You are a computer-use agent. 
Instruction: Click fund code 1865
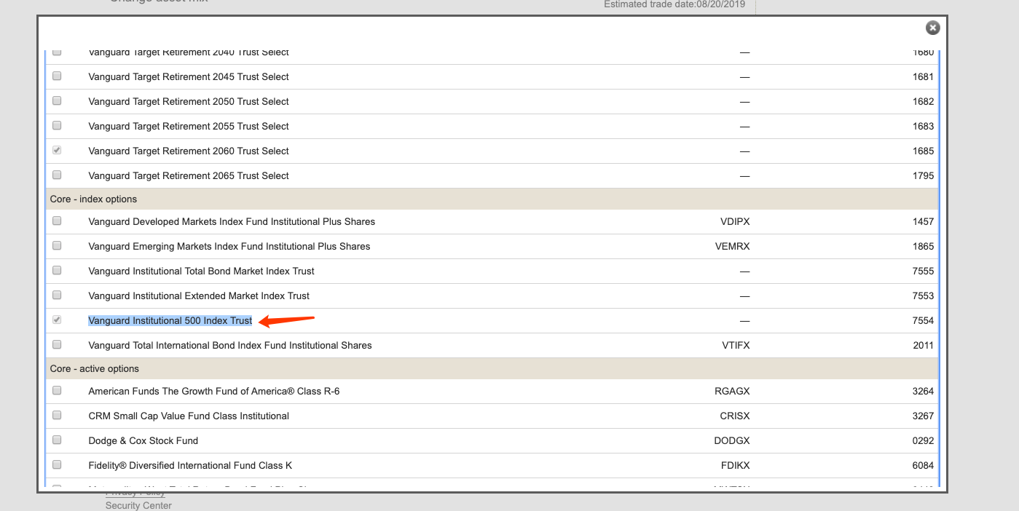click(x=923, y=246)
